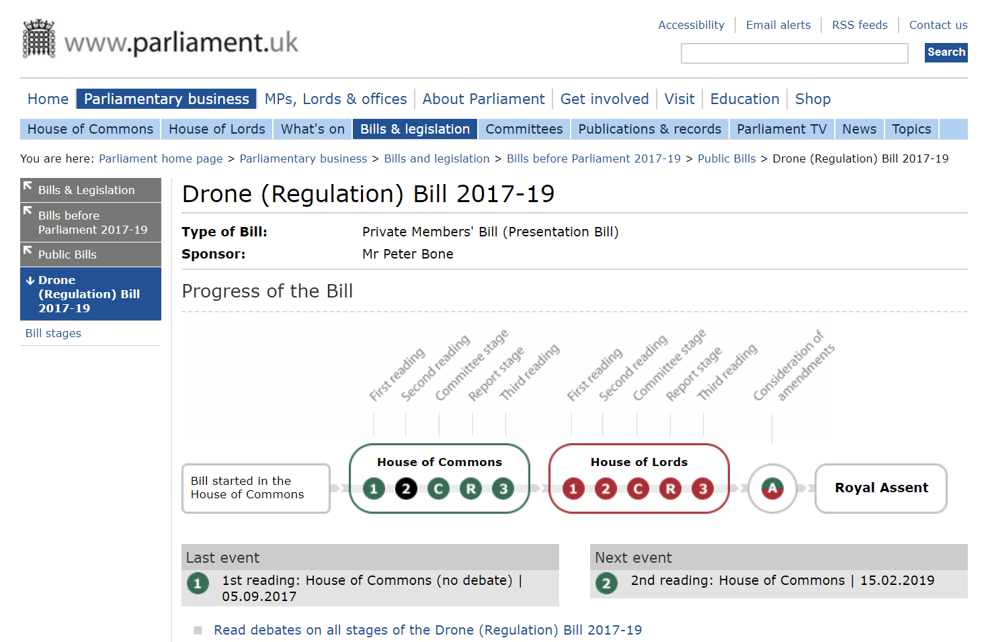Open the Bills & legislation tab
Screen dimensions: 988x642
click(414, 129)
